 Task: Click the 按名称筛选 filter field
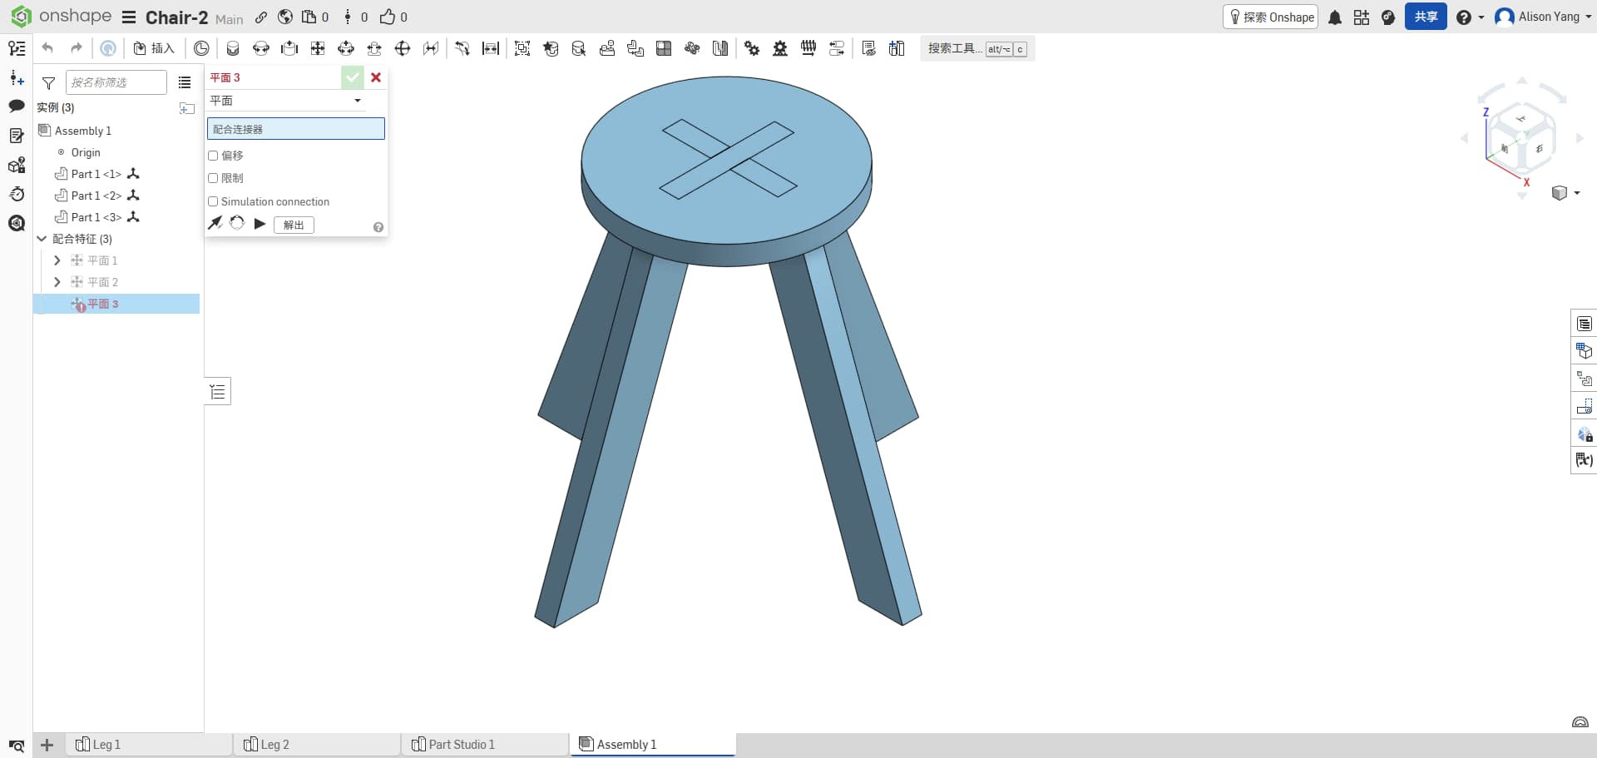pos(116,82)
